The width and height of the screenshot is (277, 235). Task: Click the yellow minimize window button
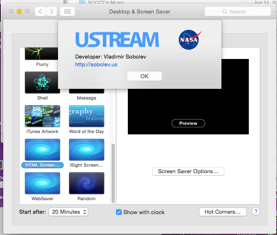pos(19,12)
